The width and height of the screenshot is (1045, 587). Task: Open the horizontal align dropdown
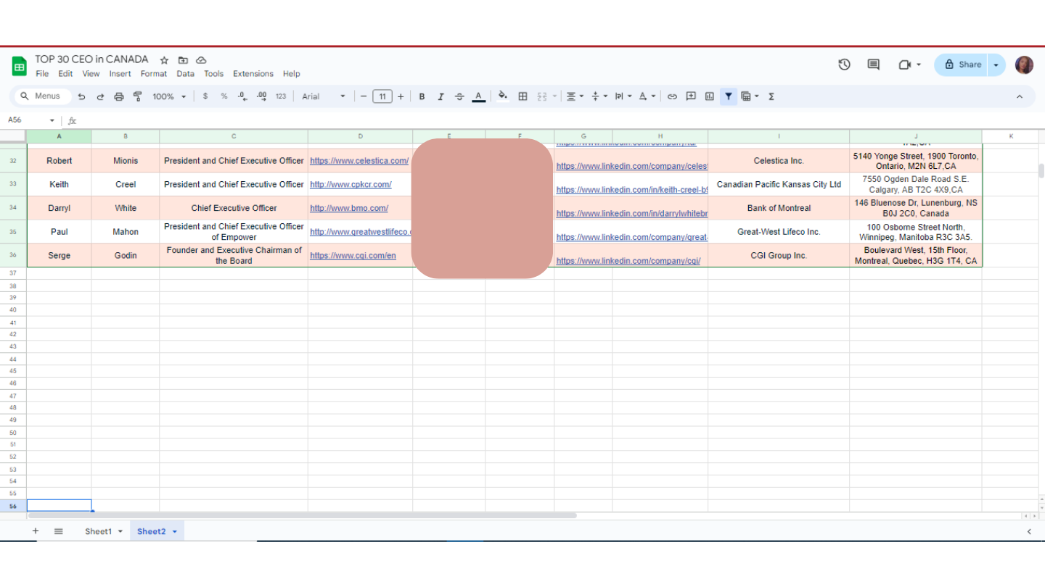[575, 96]
